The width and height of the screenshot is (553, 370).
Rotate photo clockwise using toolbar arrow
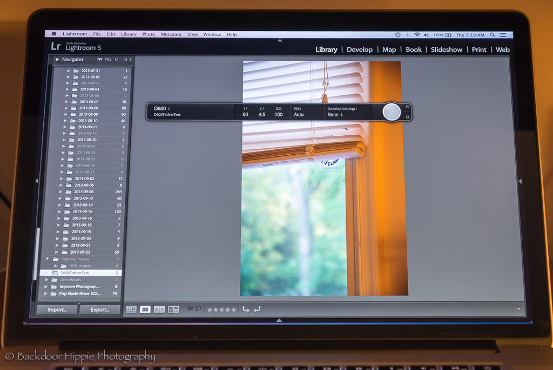257,309
